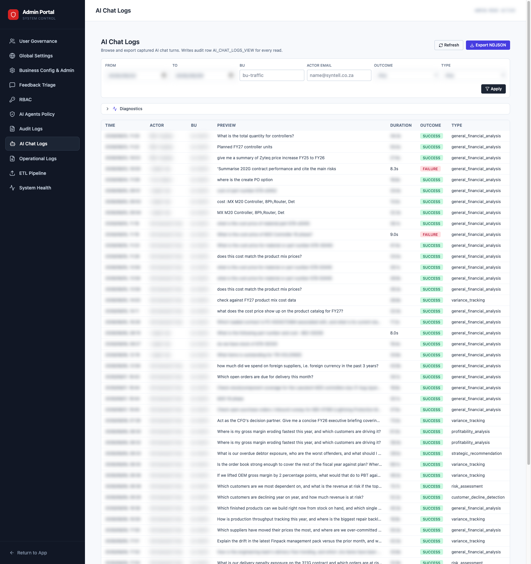Click FAILURE badge on 'Summarise 202G contract' row

click(x=430, y=169)
